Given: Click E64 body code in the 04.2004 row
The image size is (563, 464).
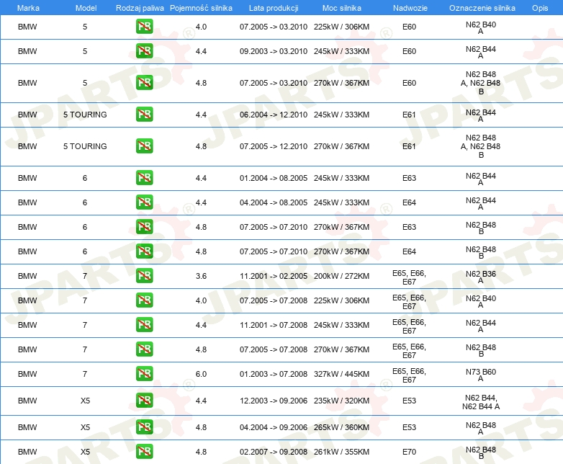Looking at the screenshot, I should tap(409, 202).
